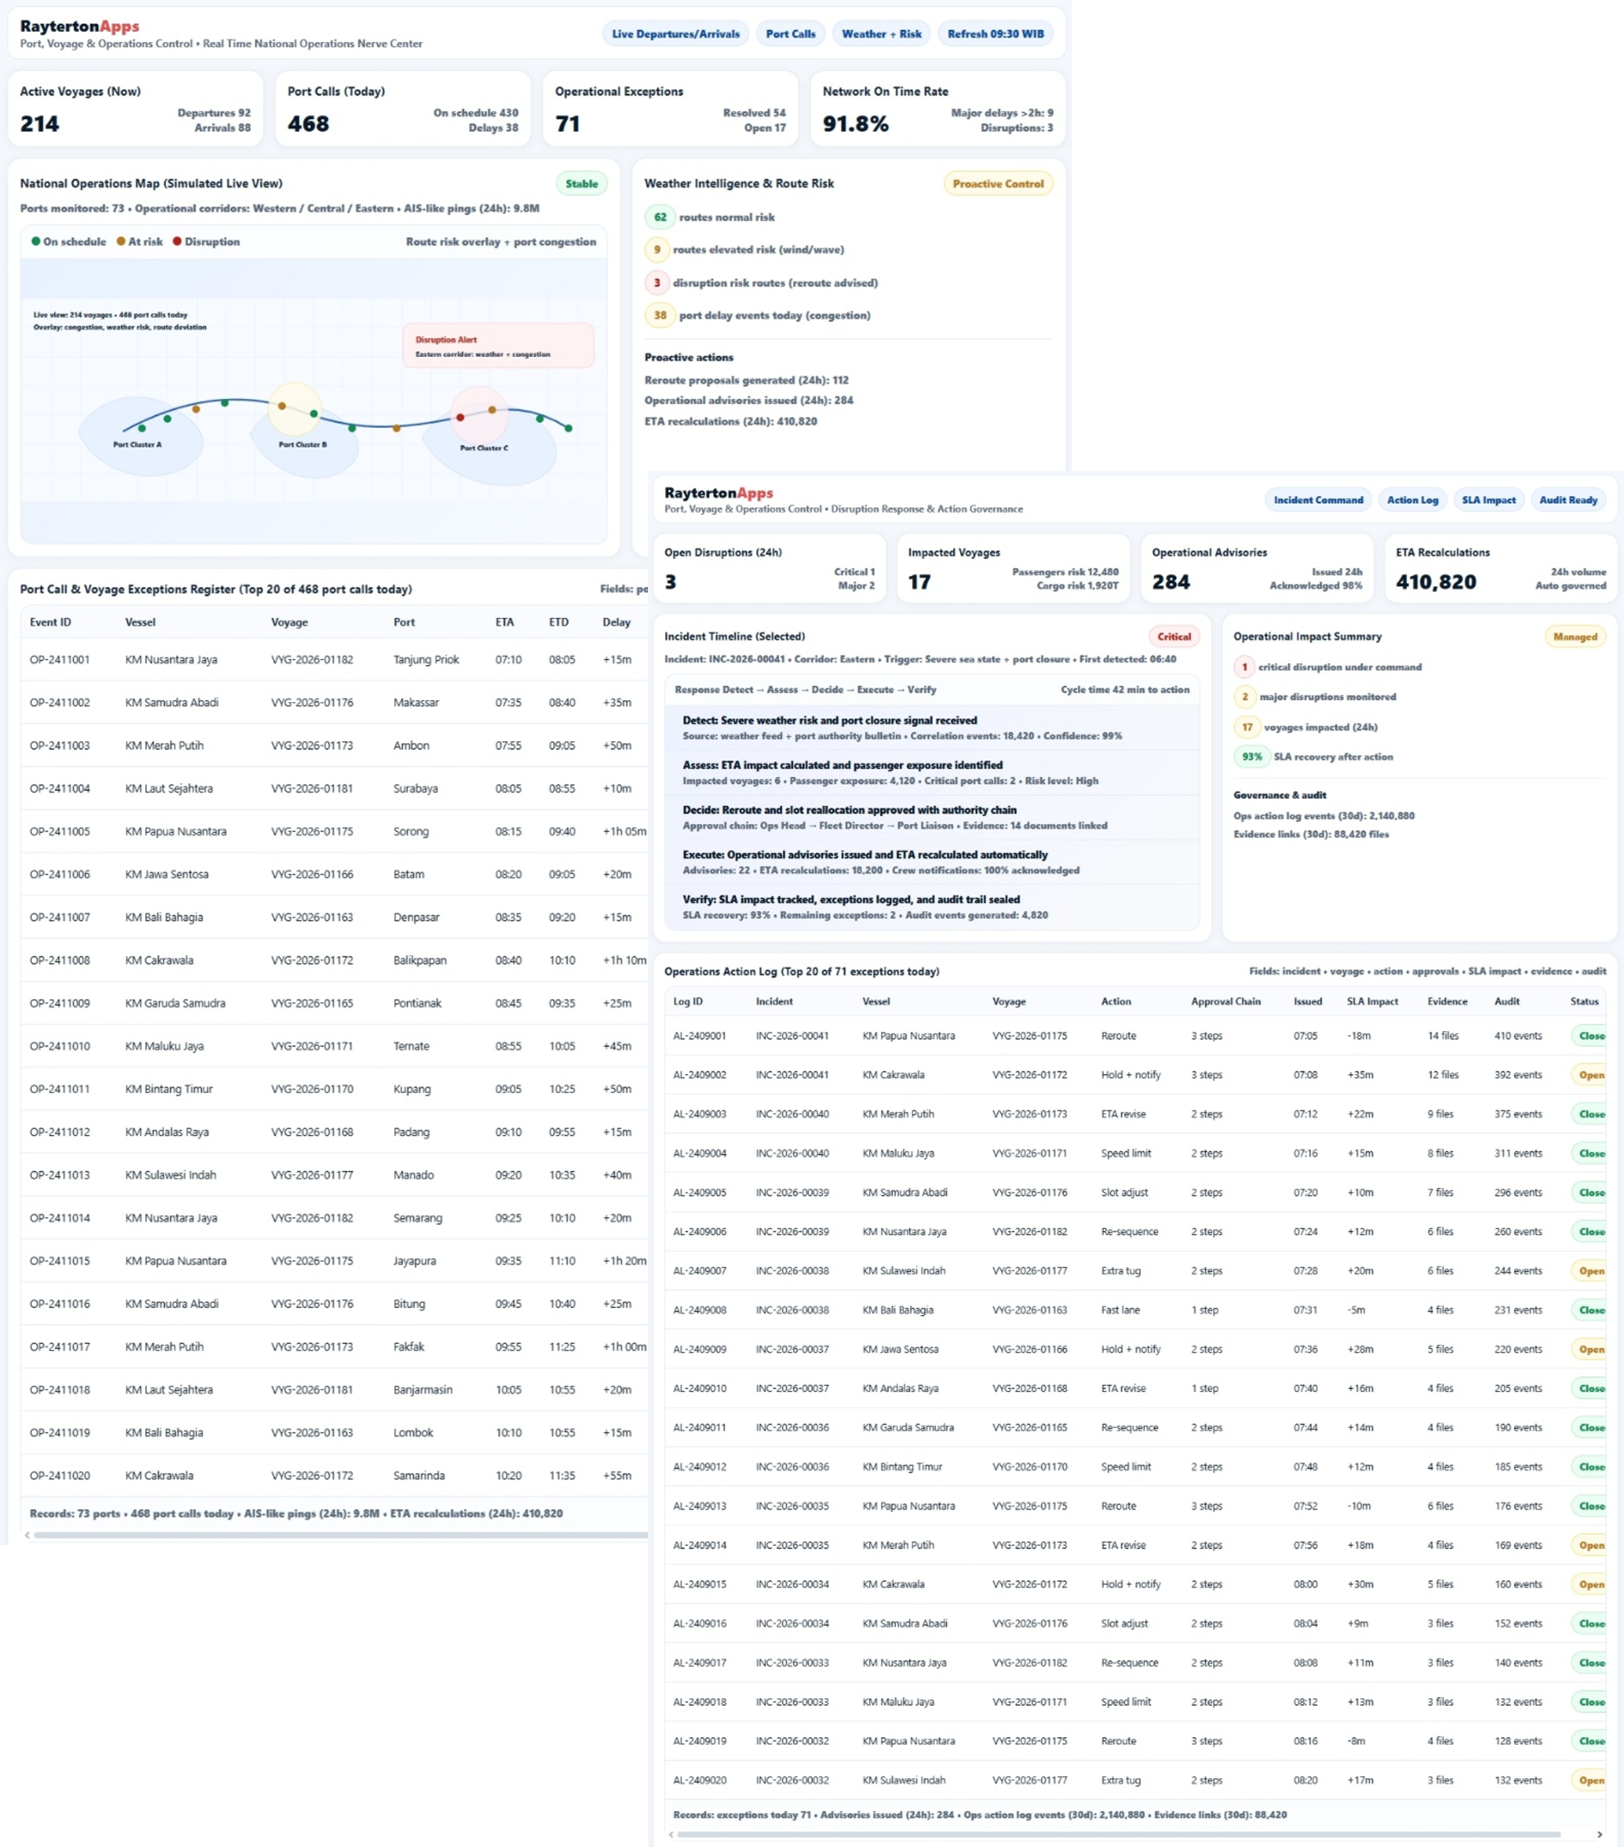Screen dimensions: 1624x1847
Task: Select row OP-2411005 KM Papua Nusantara
Action: [x=176, y=831]
